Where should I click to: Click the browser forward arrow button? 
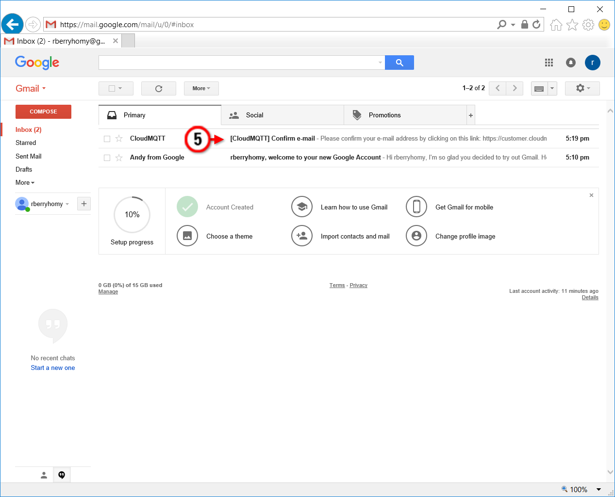click(x=33, y=24)
